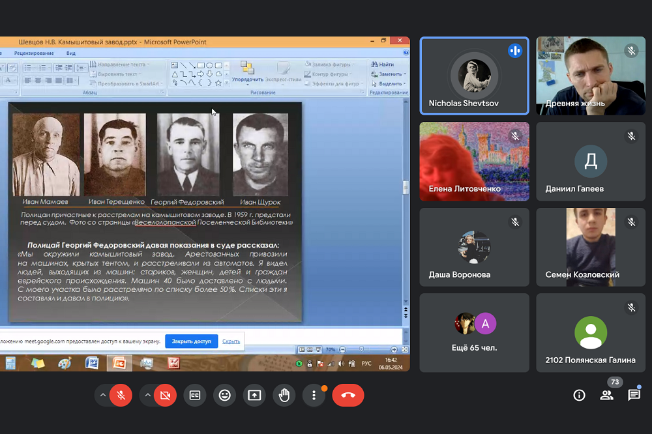
Task: Show the participants list with 73 badge
Action: pos(606,395)
